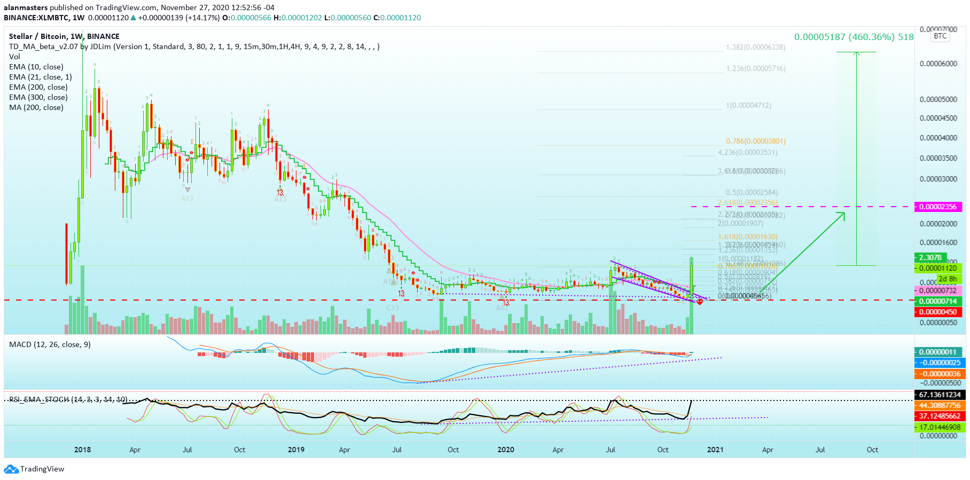This screenshot has height=480, width=970.
Task: Click the MACD 0.00000011 value label
Action: 938,352
